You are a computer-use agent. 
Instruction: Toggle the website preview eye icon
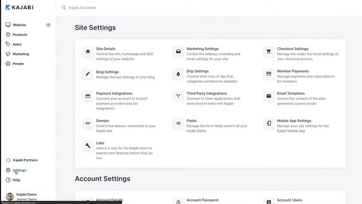point(48,25)
